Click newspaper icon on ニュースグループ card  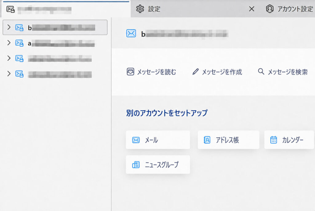[136, 164]
